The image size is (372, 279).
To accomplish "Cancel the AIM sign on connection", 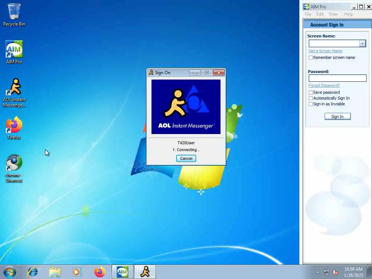I will pos(186,158).
